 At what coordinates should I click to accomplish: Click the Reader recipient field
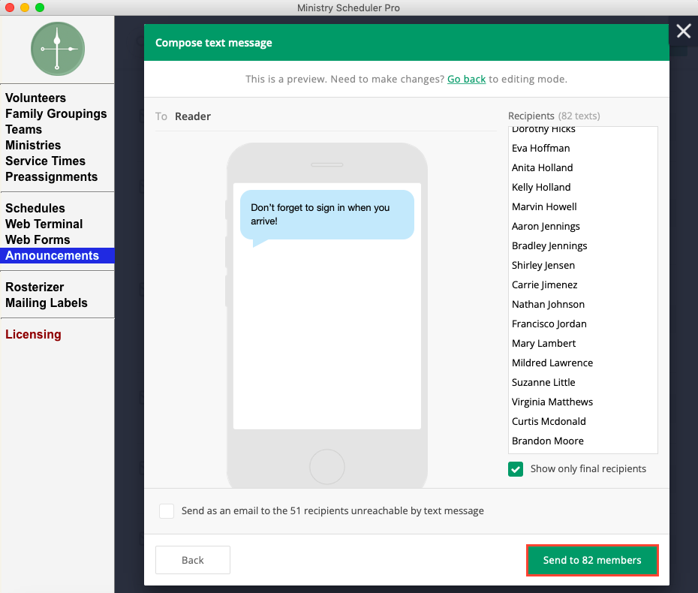tap(193, 116)
